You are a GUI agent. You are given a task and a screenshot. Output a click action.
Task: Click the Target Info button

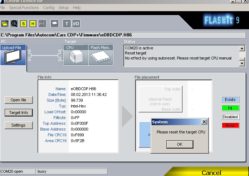[x=18, y=113]
